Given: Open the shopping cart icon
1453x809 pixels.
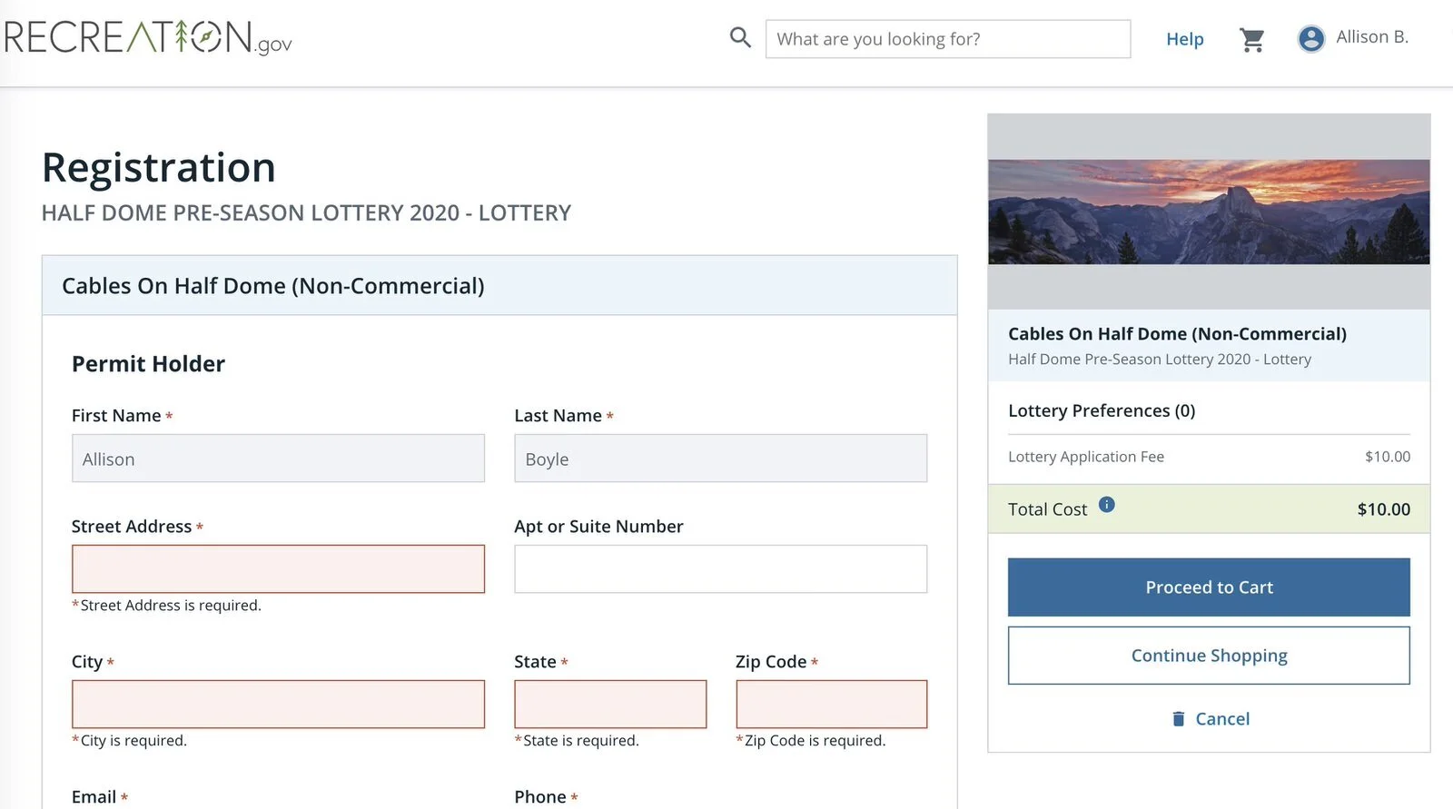Looking at the screenshot, I should tap(1252, 39).
